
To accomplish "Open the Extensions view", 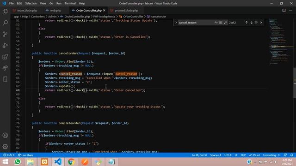I will (x=5, y=57).
